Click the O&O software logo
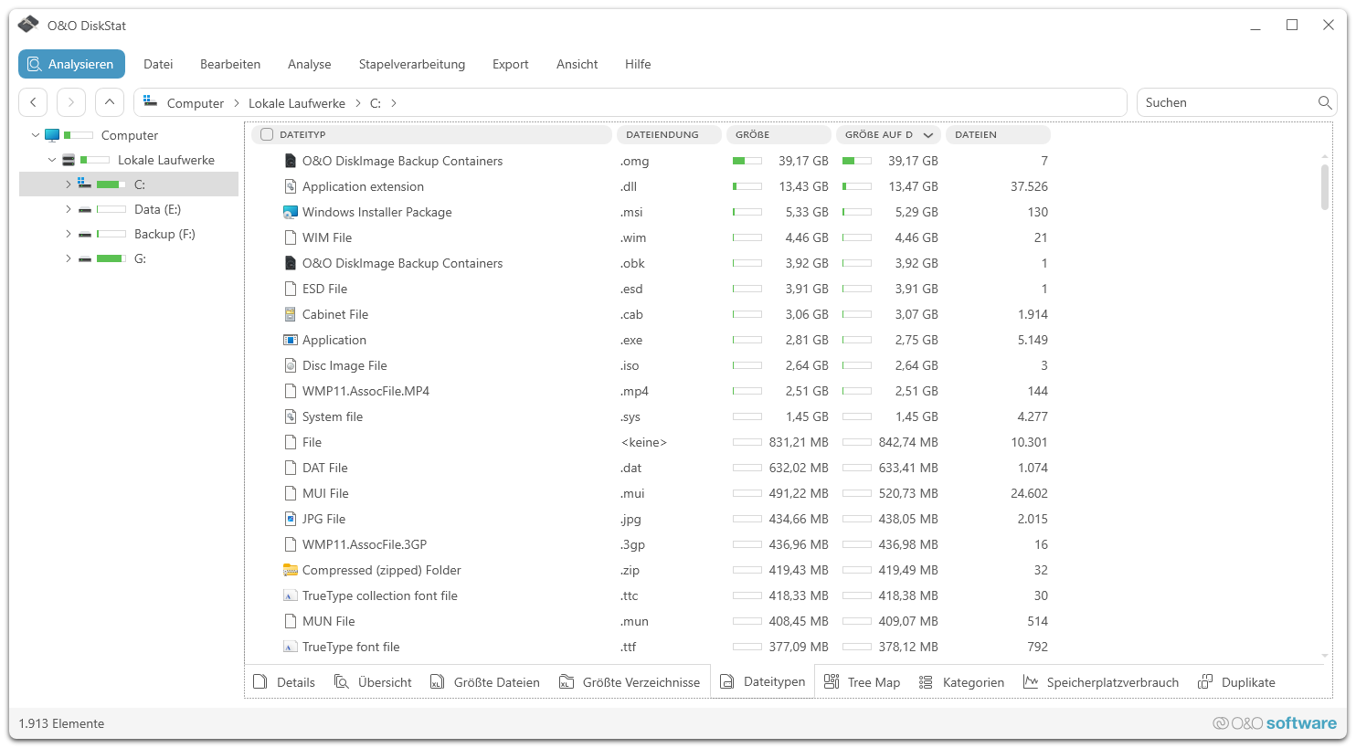The image size is (1356, 748). pos(1275,723)
